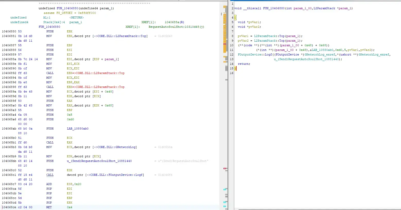401x210 pixels.
Task: Click the AL:1 return storage text
Action: (47, 17)
